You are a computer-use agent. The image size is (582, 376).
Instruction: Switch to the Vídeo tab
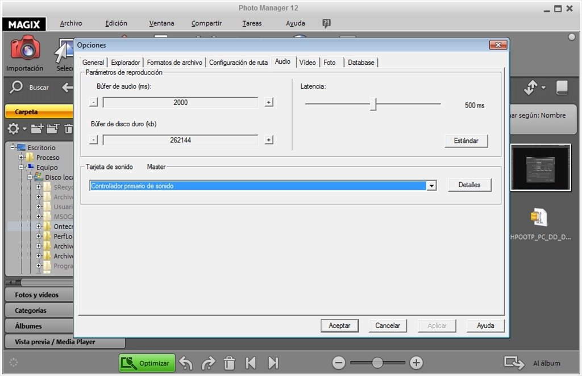pyautogui.click(x=307, y=63)
